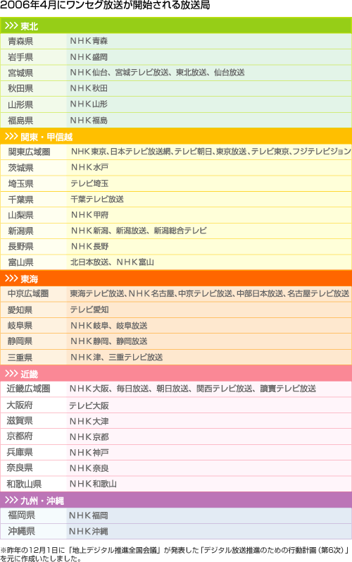Click the row starting with NHK東京
The image size is (352, 562).
click(209, 152)
